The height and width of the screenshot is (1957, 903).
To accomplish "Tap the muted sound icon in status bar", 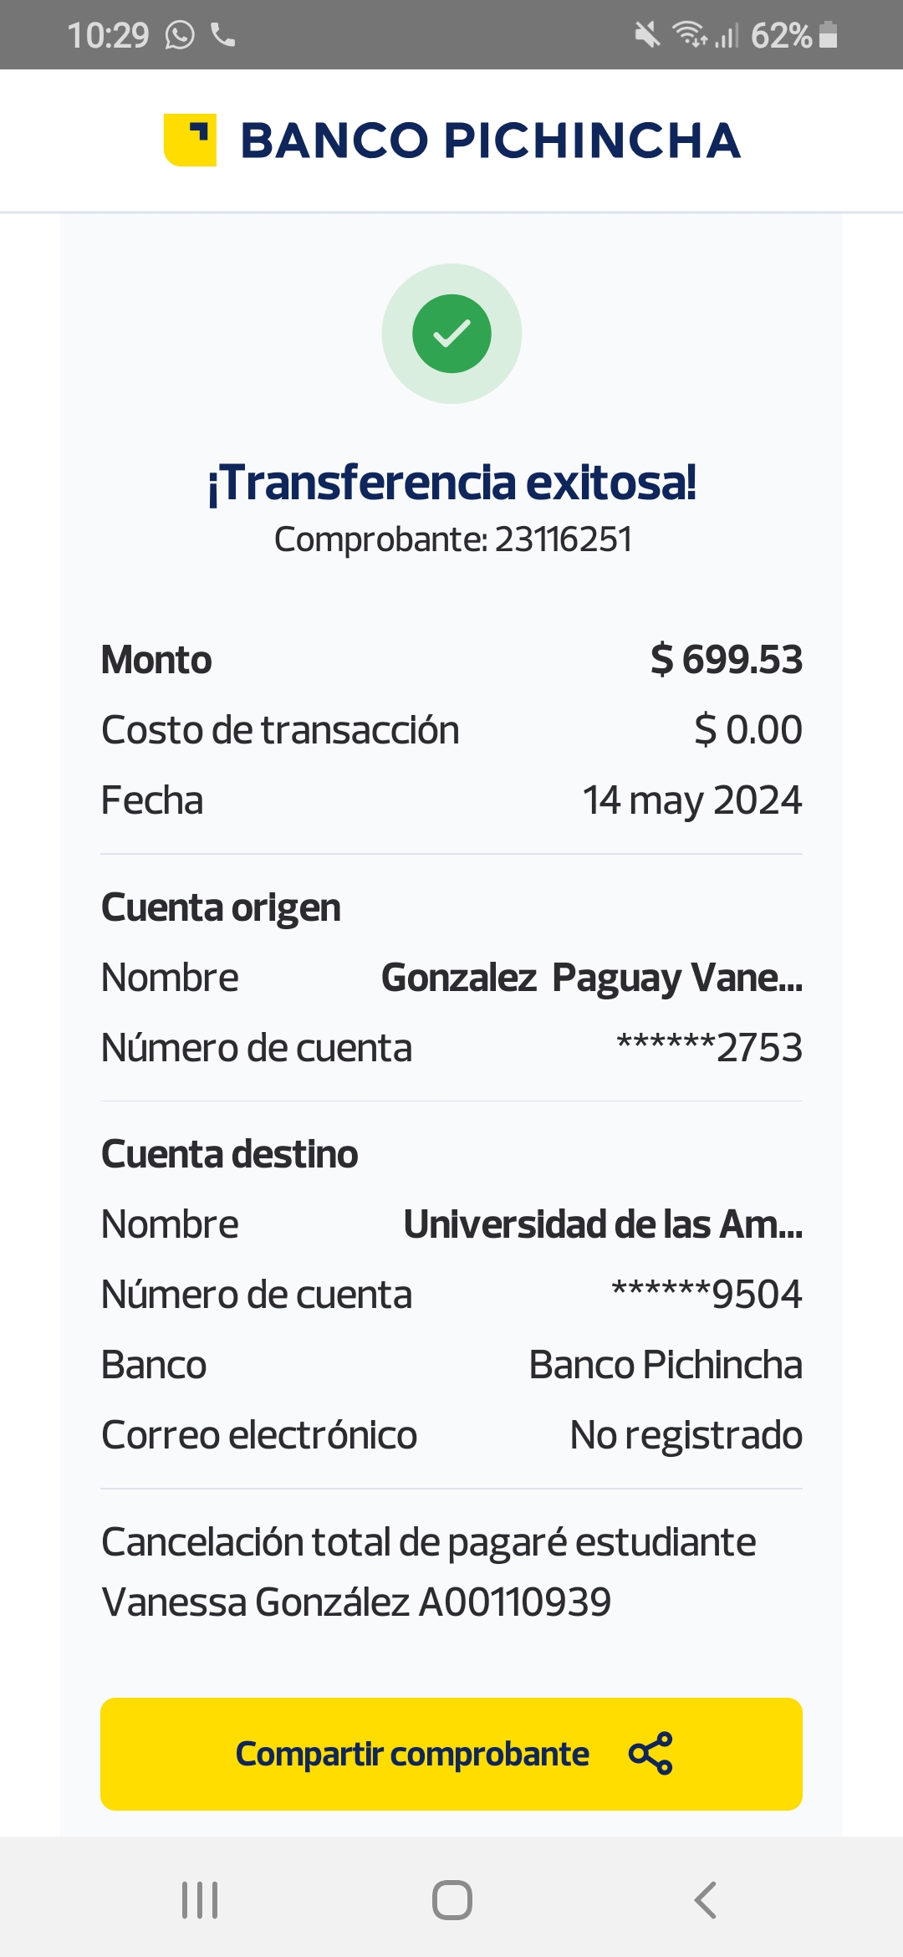I will (x=646, y=35).
